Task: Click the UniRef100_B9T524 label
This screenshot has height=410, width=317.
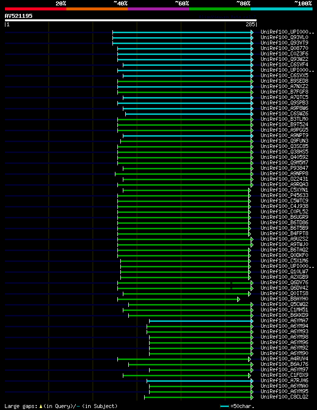Action: click(284, 124)
